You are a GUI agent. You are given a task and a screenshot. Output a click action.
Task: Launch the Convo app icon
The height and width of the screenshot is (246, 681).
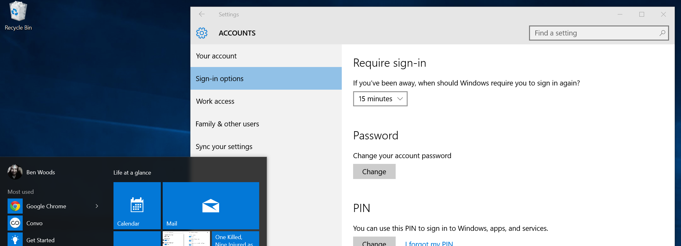pyautogui.click(x=15, y=223)
